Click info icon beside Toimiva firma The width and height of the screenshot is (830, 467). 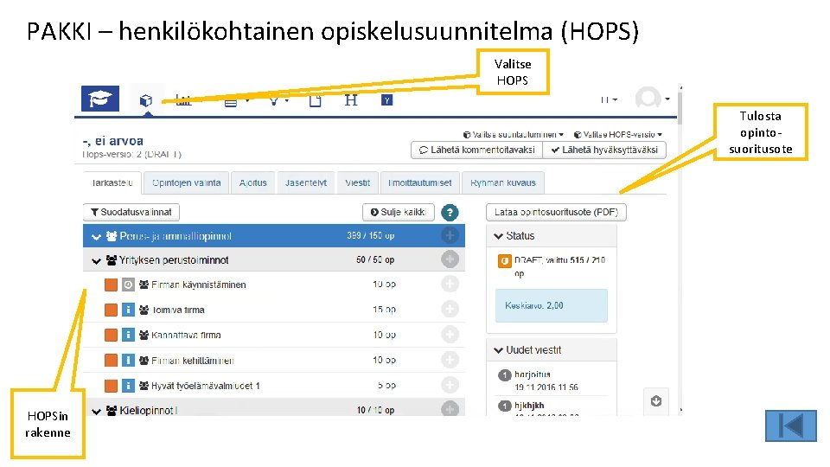pos(128,310)
